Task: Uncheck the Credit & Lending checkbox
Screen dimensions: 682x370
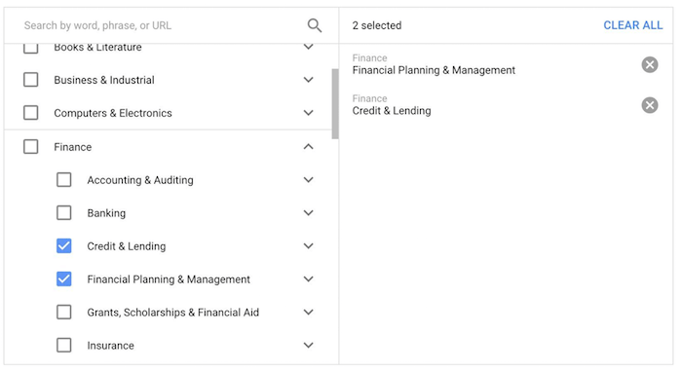Action: tap(64, 246)
